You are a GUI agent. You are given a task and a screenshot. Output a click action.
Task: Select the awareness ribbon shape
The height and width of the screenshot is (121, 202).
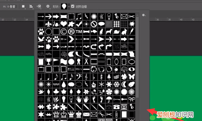86,62
